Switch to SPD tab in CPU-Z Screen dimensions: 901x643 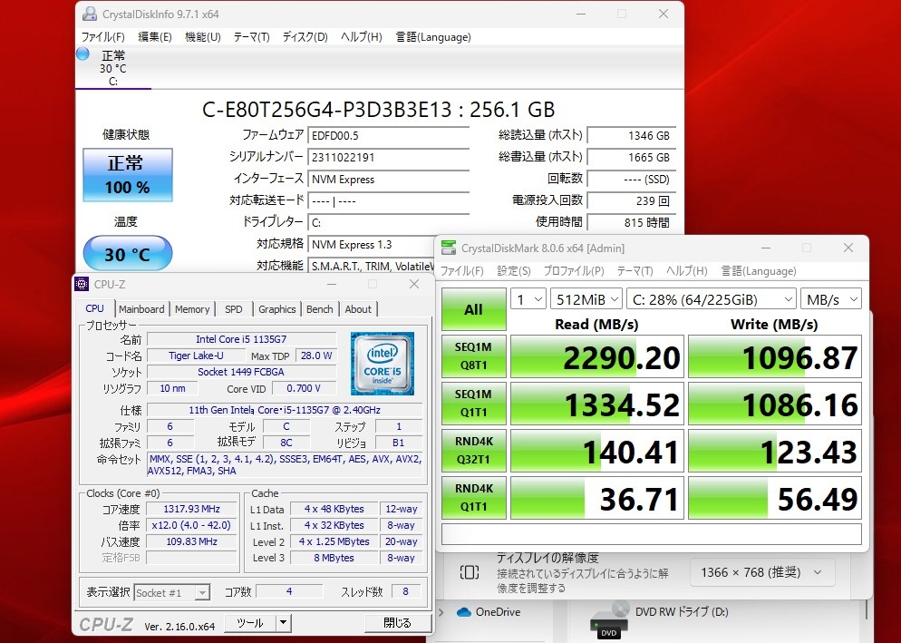pyautogui.click(x=233, y=309)
